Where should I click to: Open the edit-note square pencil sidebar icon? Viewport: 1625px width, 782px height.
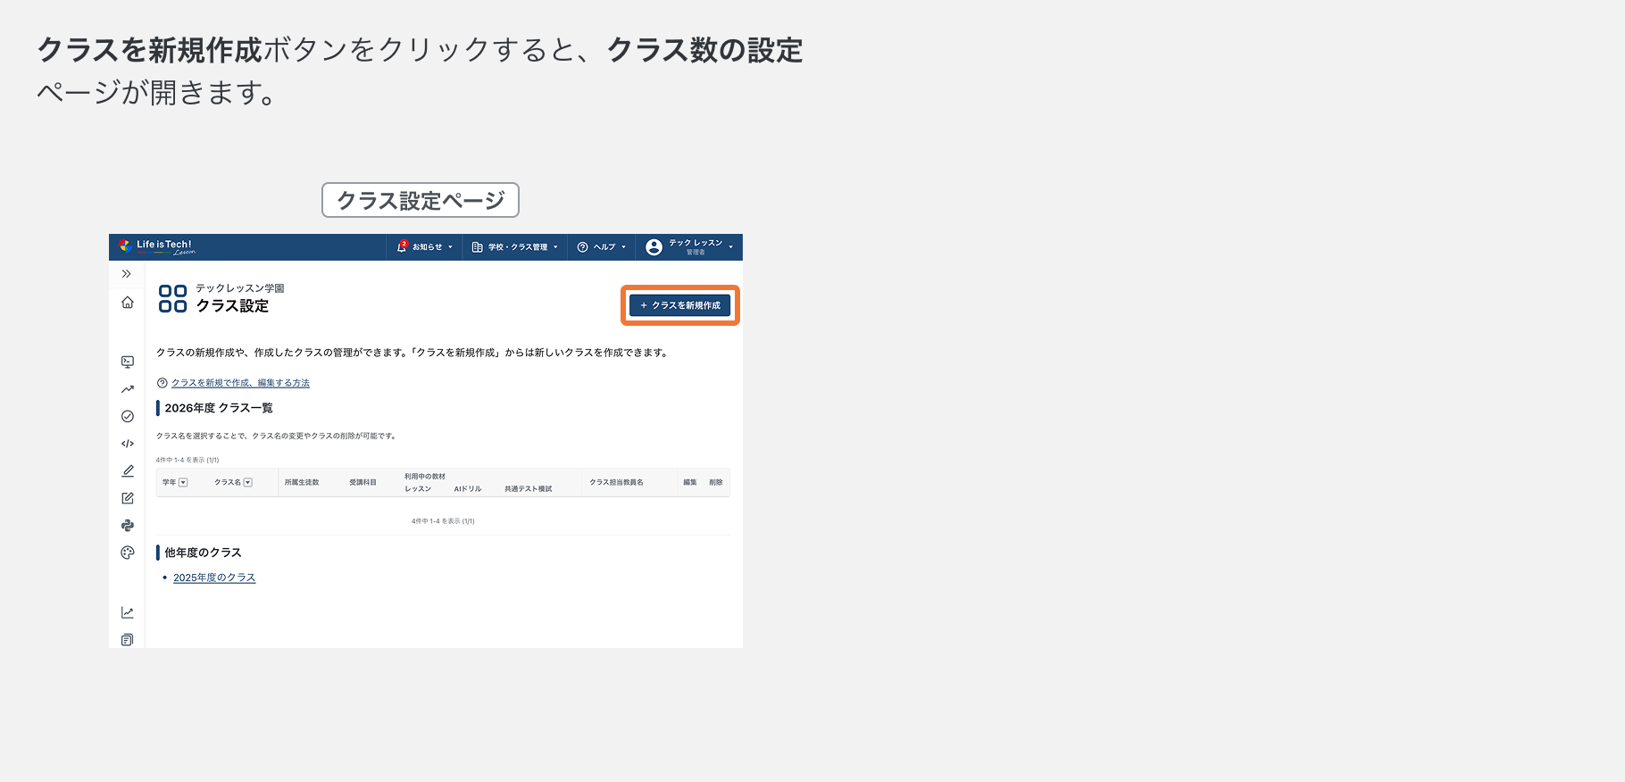tap(128, 498)
